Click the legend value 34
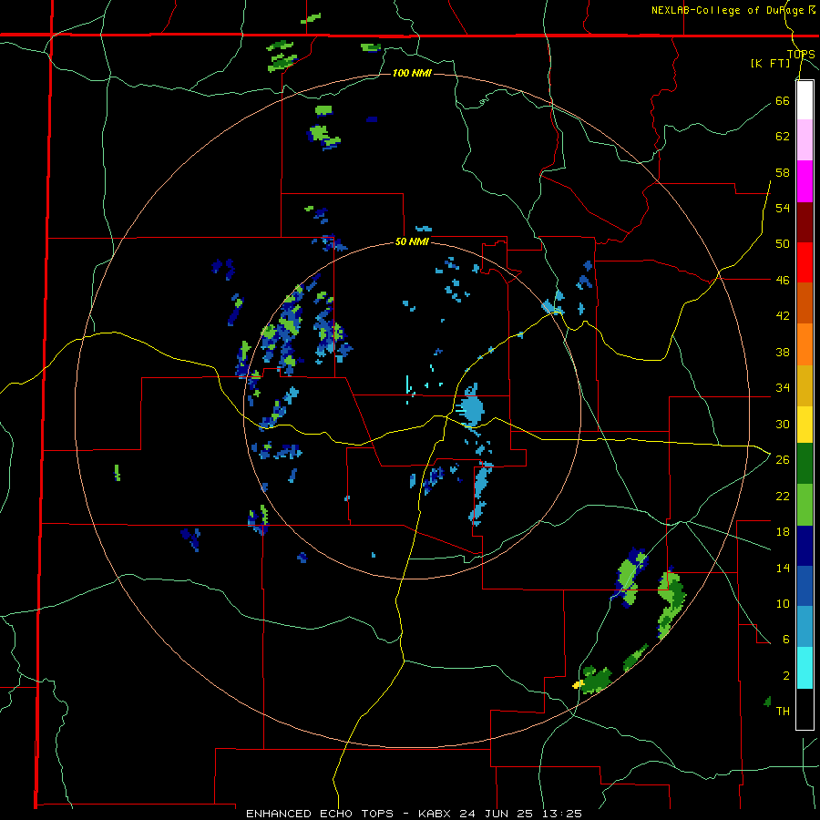Viewport: 820px width, 820px height. click(x=783, y=387)
